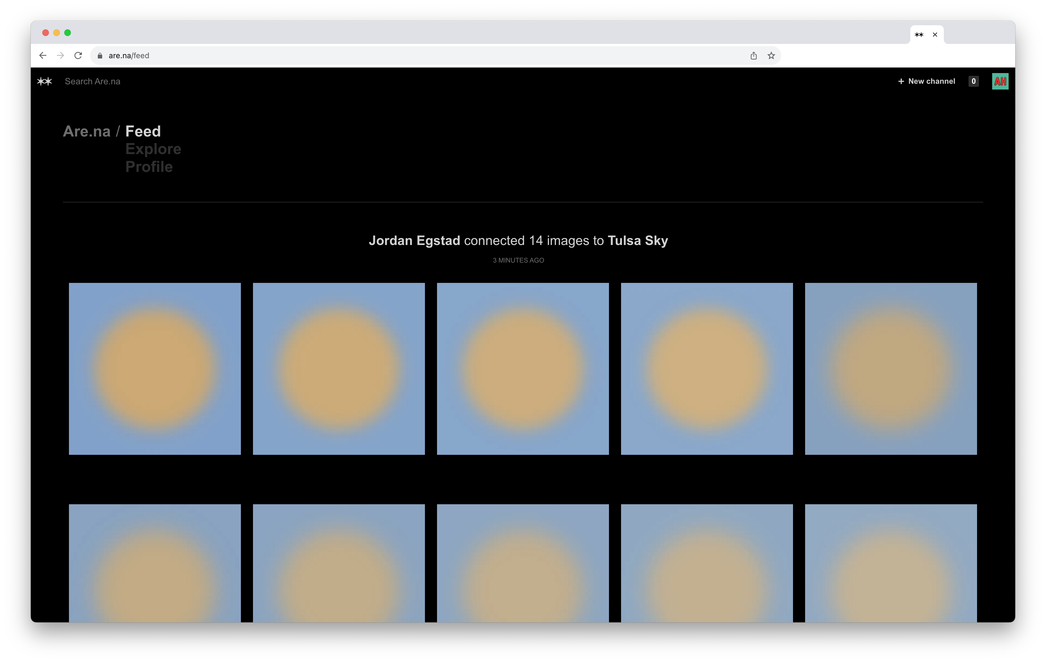Click the browser forward arrow
The image size is (1046, 663).
60,55
